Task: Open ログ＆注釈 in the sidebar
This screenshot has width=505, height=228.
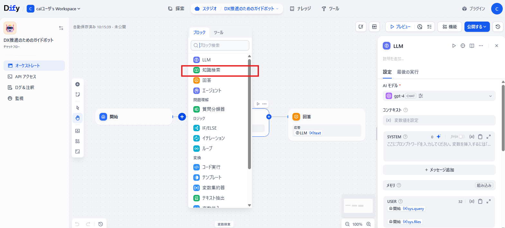Action: (34, 87)
